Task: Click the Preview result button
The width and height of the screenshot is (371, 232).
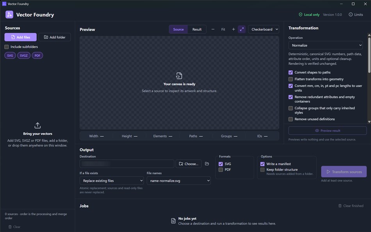Action: click(x=328, y=131)
